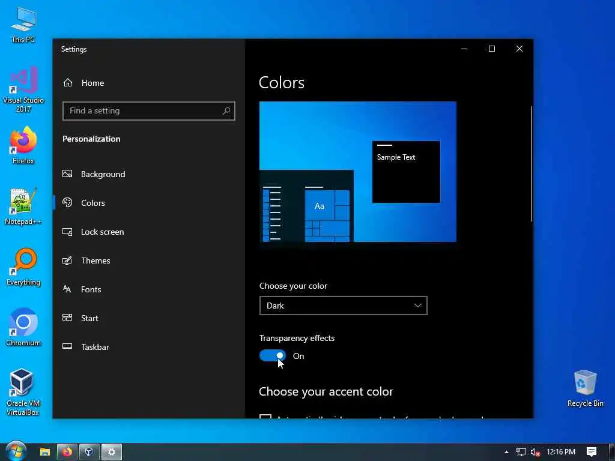Open the Start menu orb
The image size is (615, 461).
[x=16, y=451]
